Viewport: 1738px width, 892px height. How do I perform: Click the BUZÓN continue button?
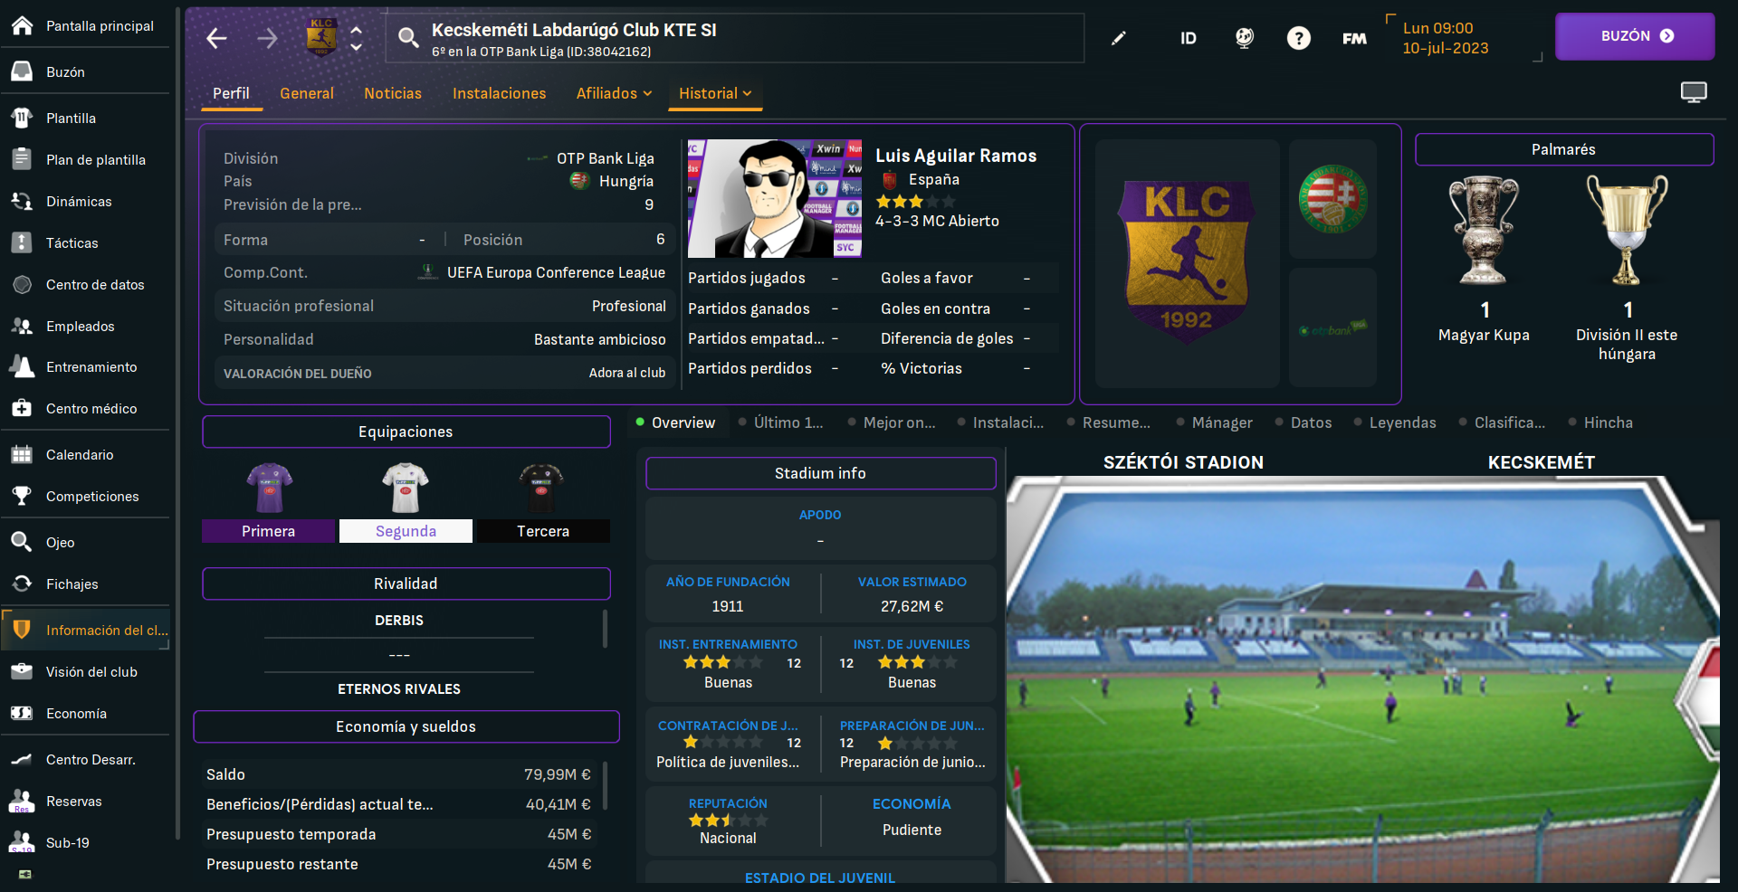(1635, 36)
